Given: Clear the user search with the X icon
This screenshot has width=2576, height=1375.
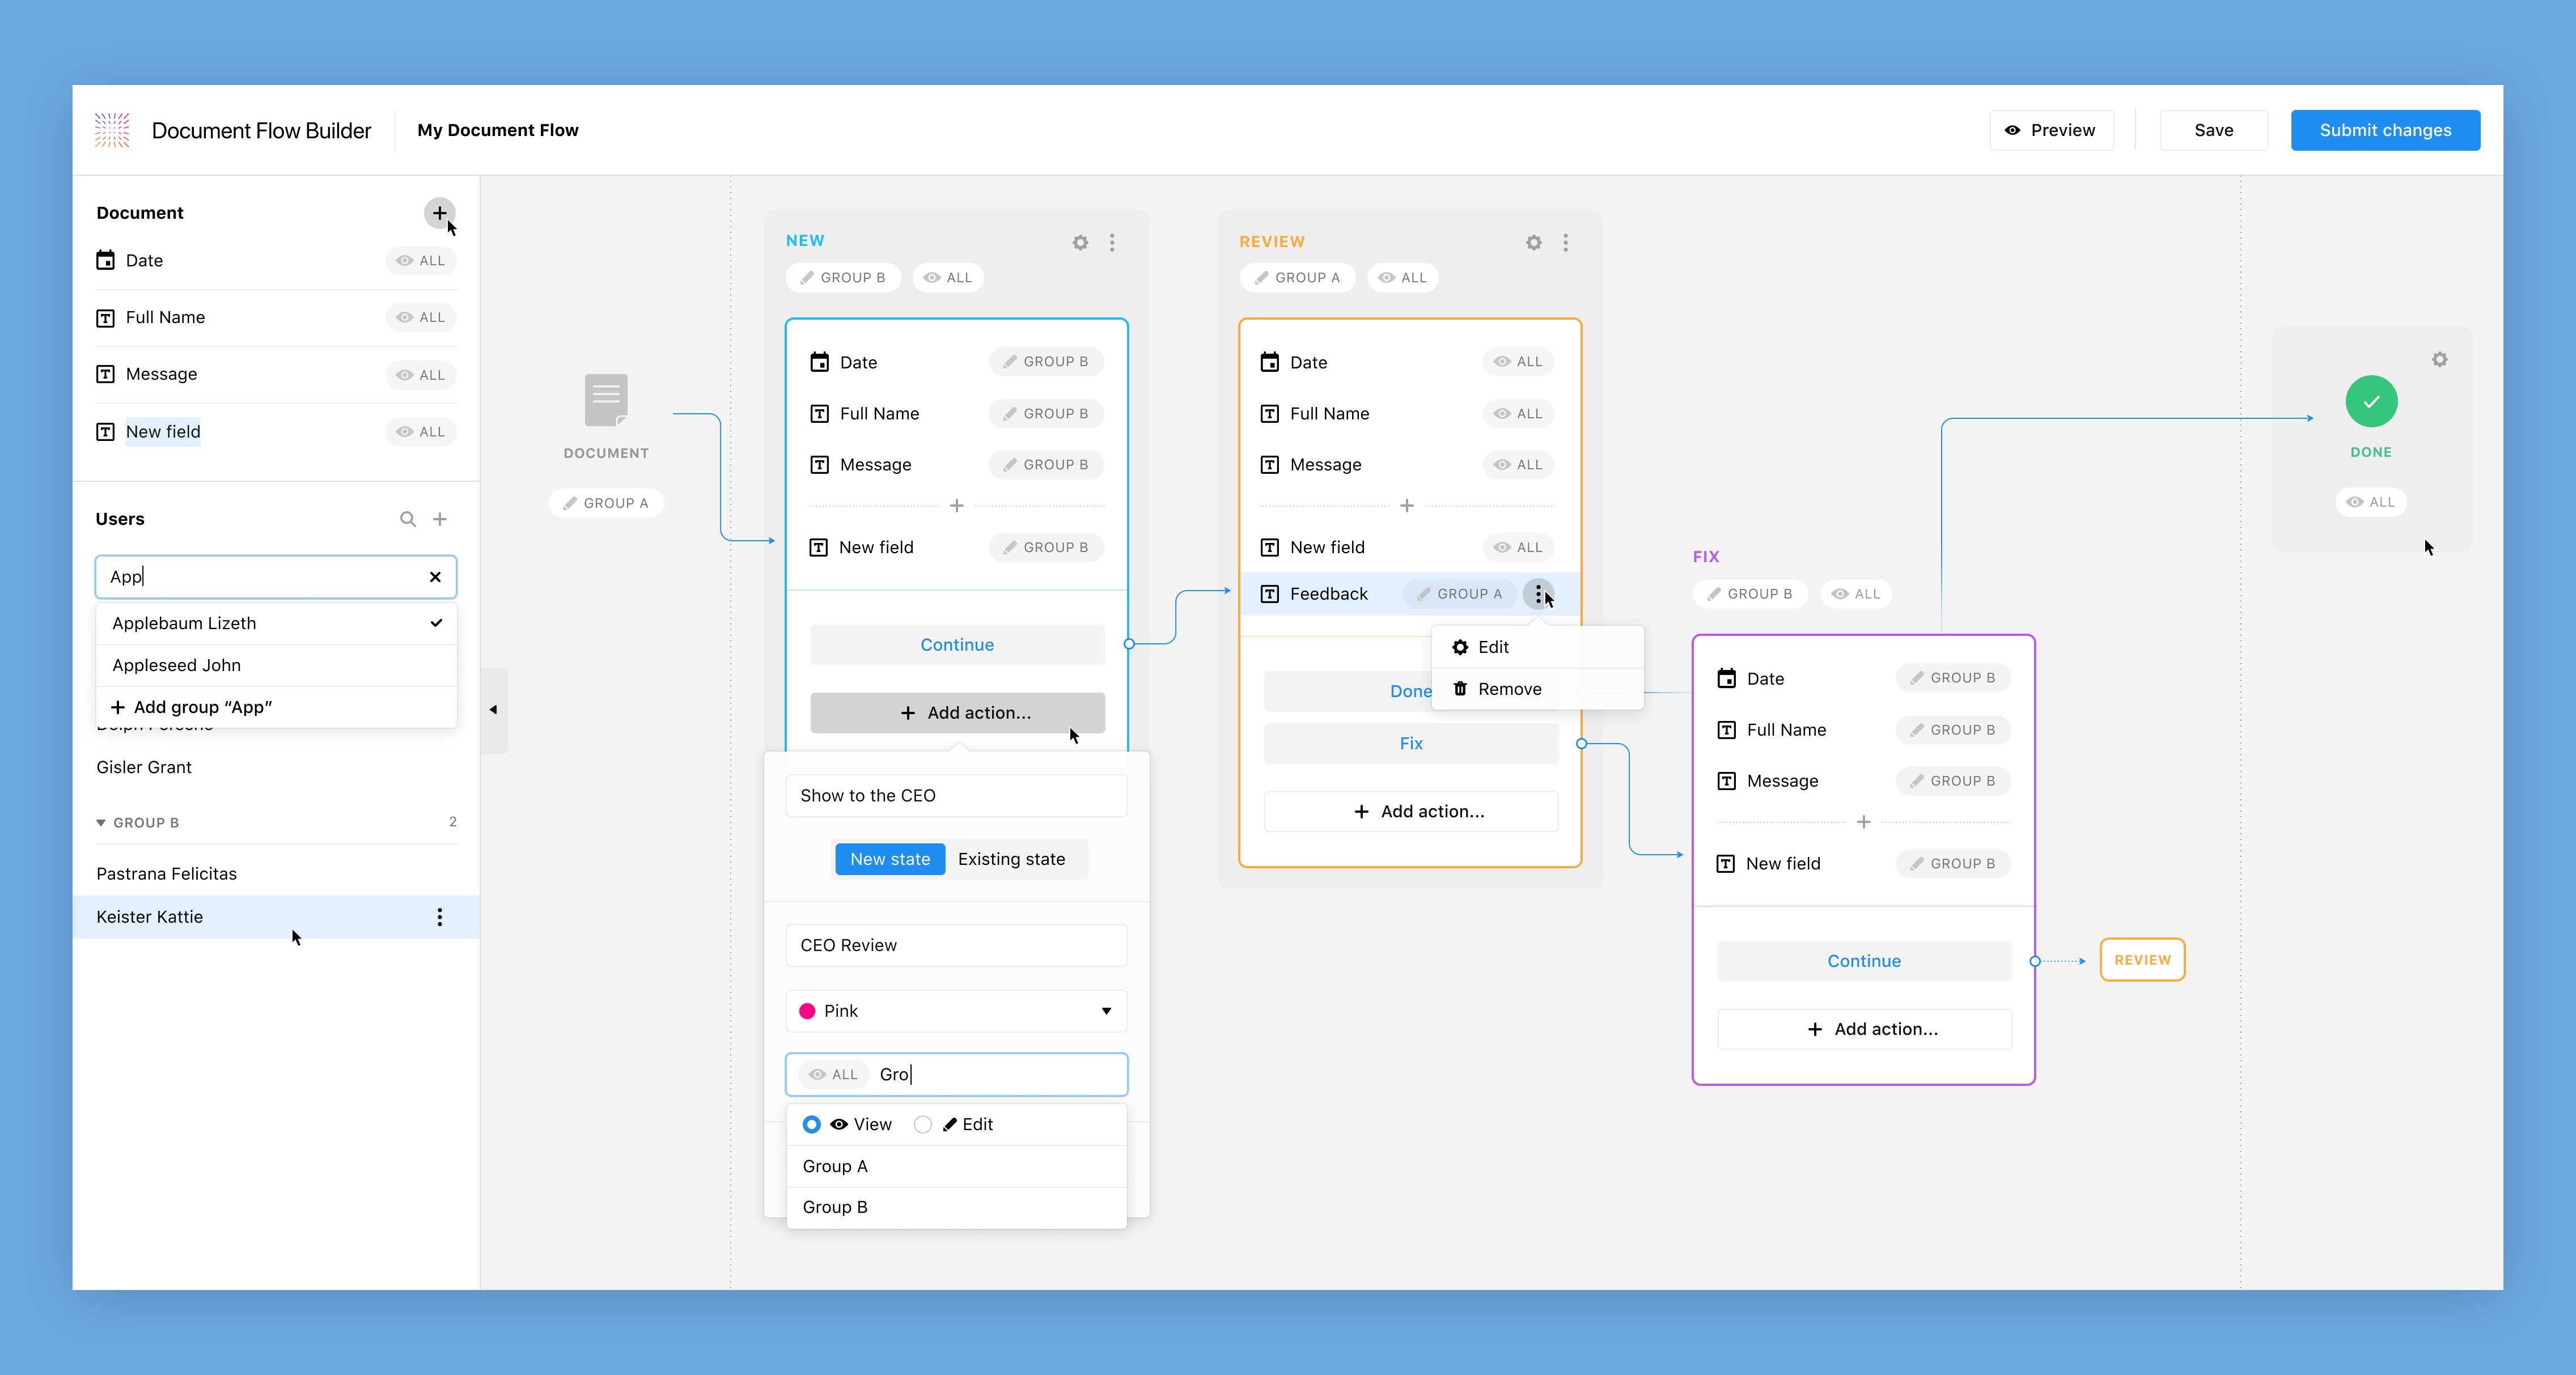Looking at the screenshot, I should coord(435,577).
